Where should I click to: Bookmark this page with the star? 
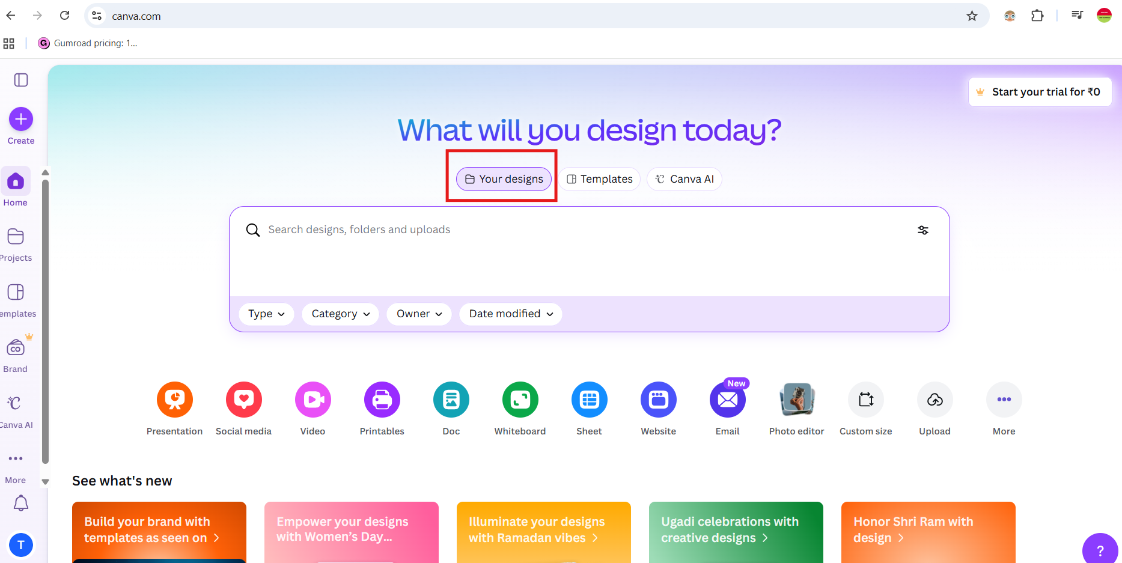(x=972, y=16)
